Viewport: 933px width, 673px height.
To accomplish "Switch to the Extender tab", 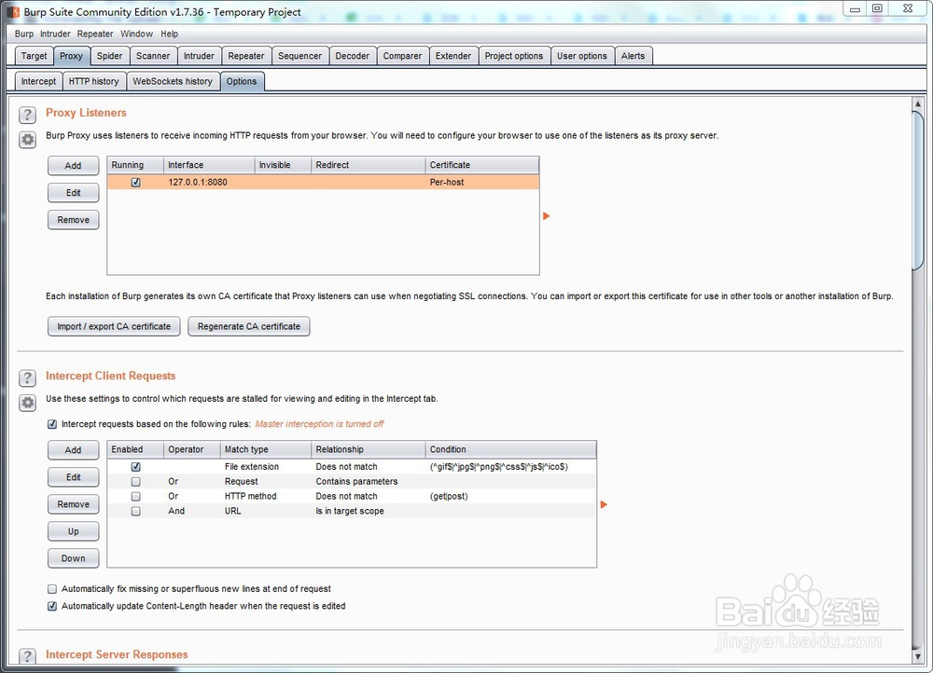I will [453, 56].
